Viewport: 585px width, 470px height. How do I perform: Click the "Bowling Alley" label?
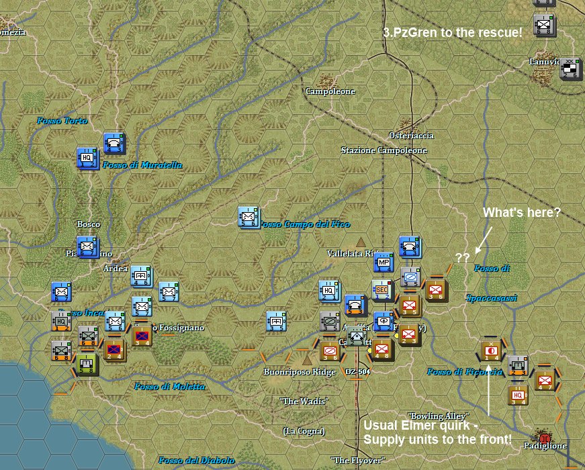[x=438, y=416]
